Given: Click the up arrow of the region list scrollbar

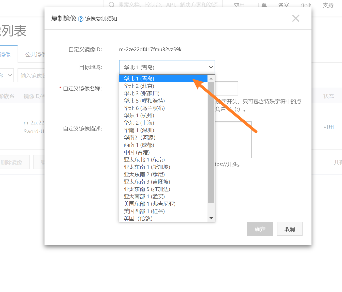Looking at the screenshot, I should (x=211, y=78).
